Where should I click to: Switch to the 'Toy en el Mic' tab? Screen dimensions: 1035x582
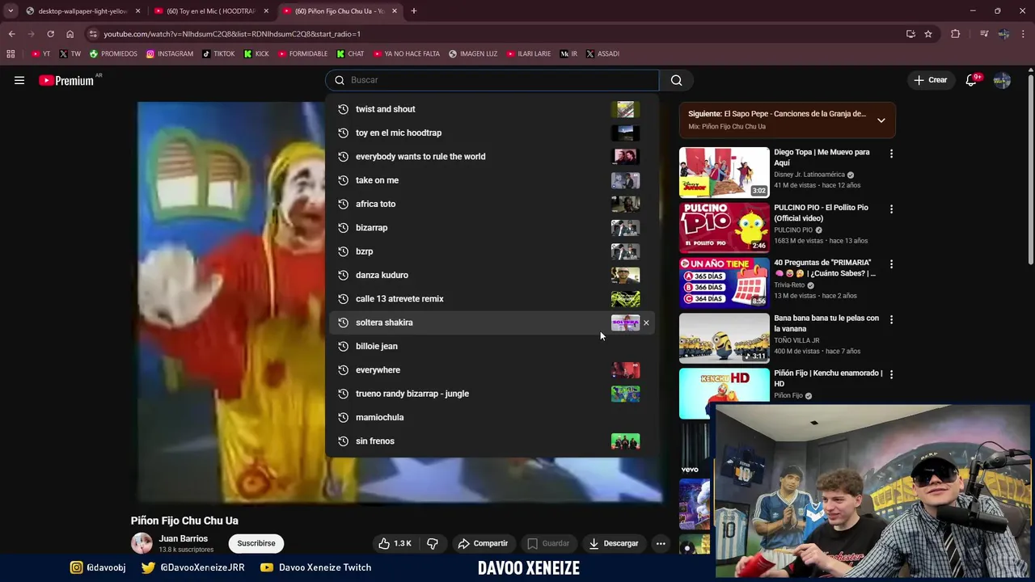[210, 11]
